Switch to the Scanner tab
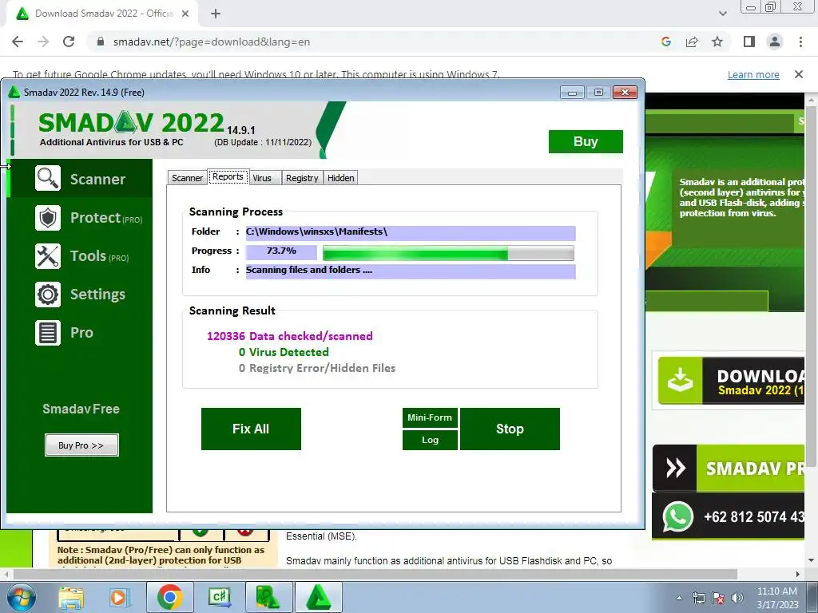Screen dimensions: 818x613 [187, 178]
